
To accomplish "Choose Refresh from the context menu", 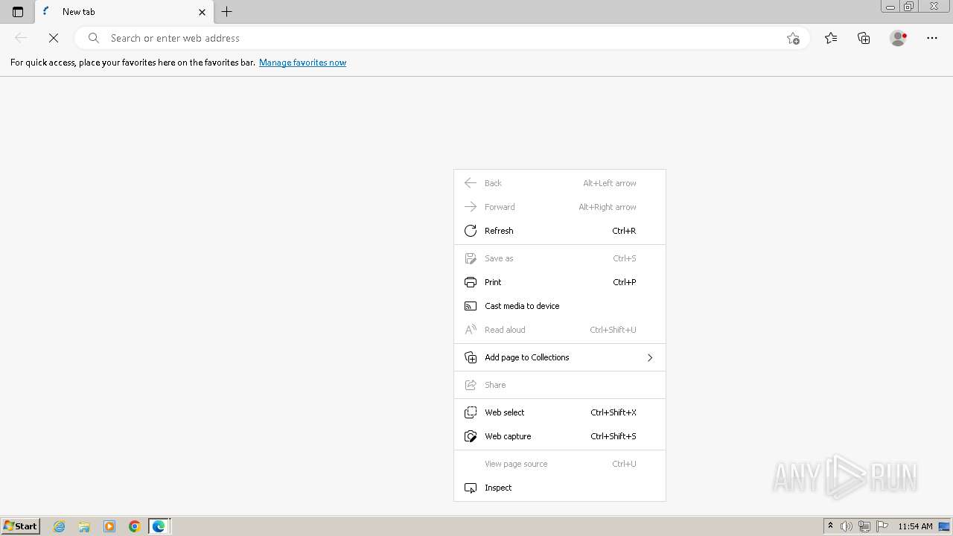I will (560, 231).
